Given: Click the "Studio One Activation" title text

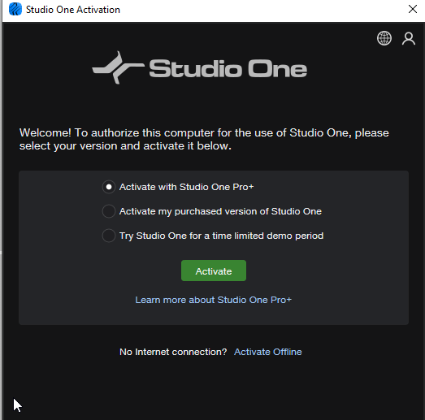Looking at the screenshot, I should coord(73,10).
